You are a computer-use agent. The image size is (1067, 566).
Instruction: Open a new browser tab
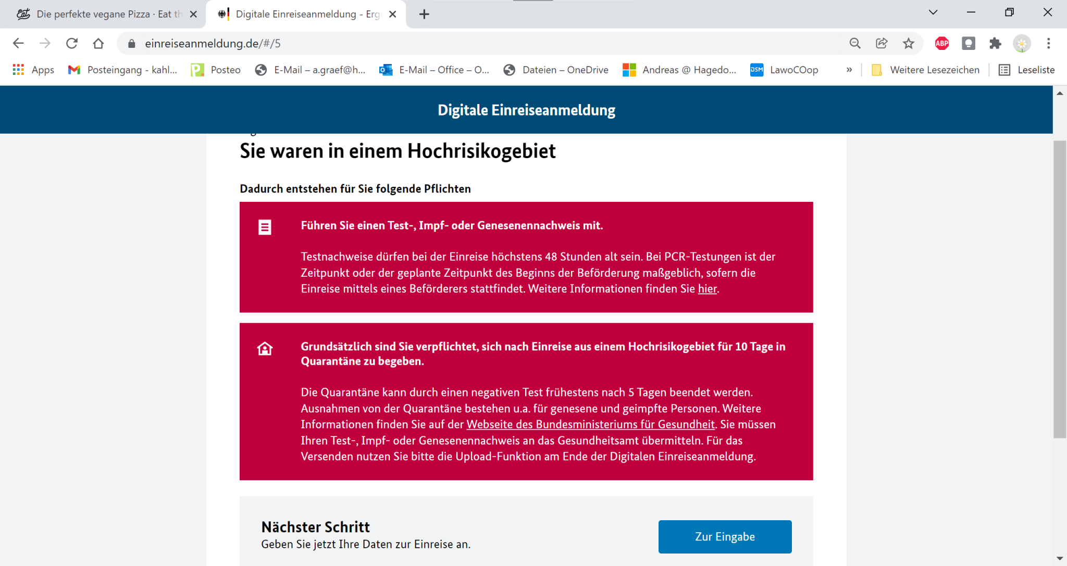[424, 14]
